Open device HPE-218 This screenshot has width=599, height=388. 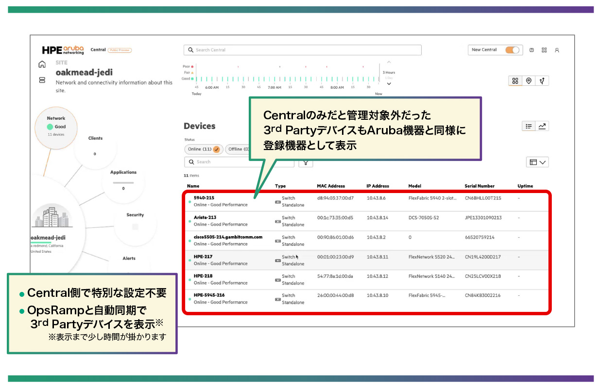(x=203, y=276)
